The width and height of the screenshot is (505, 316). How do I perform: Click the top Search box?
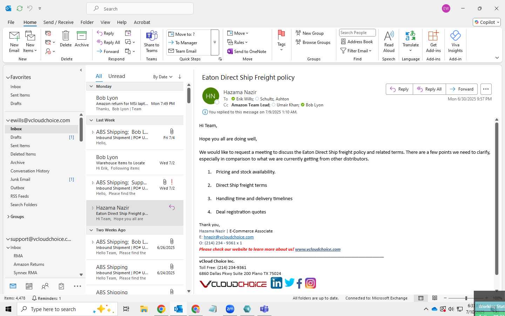140,9
